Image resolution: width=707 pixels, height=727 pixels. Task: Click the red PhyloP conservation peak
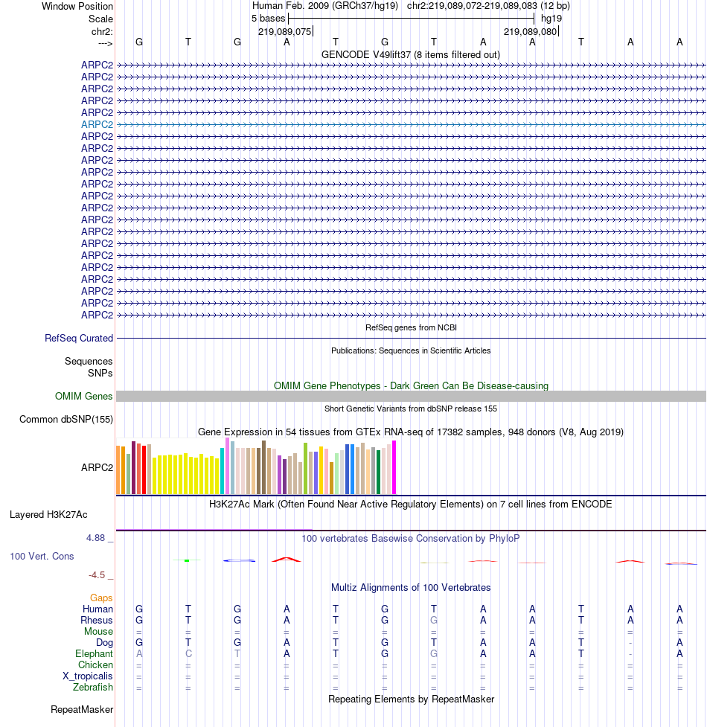pos(287,560)
